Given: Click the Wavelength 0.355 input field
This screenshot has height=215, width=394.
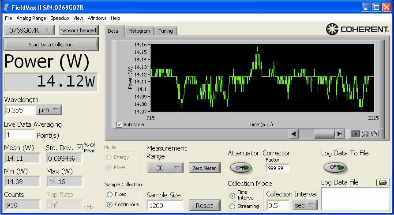Looking at the screenshot, I should (20, 110).
